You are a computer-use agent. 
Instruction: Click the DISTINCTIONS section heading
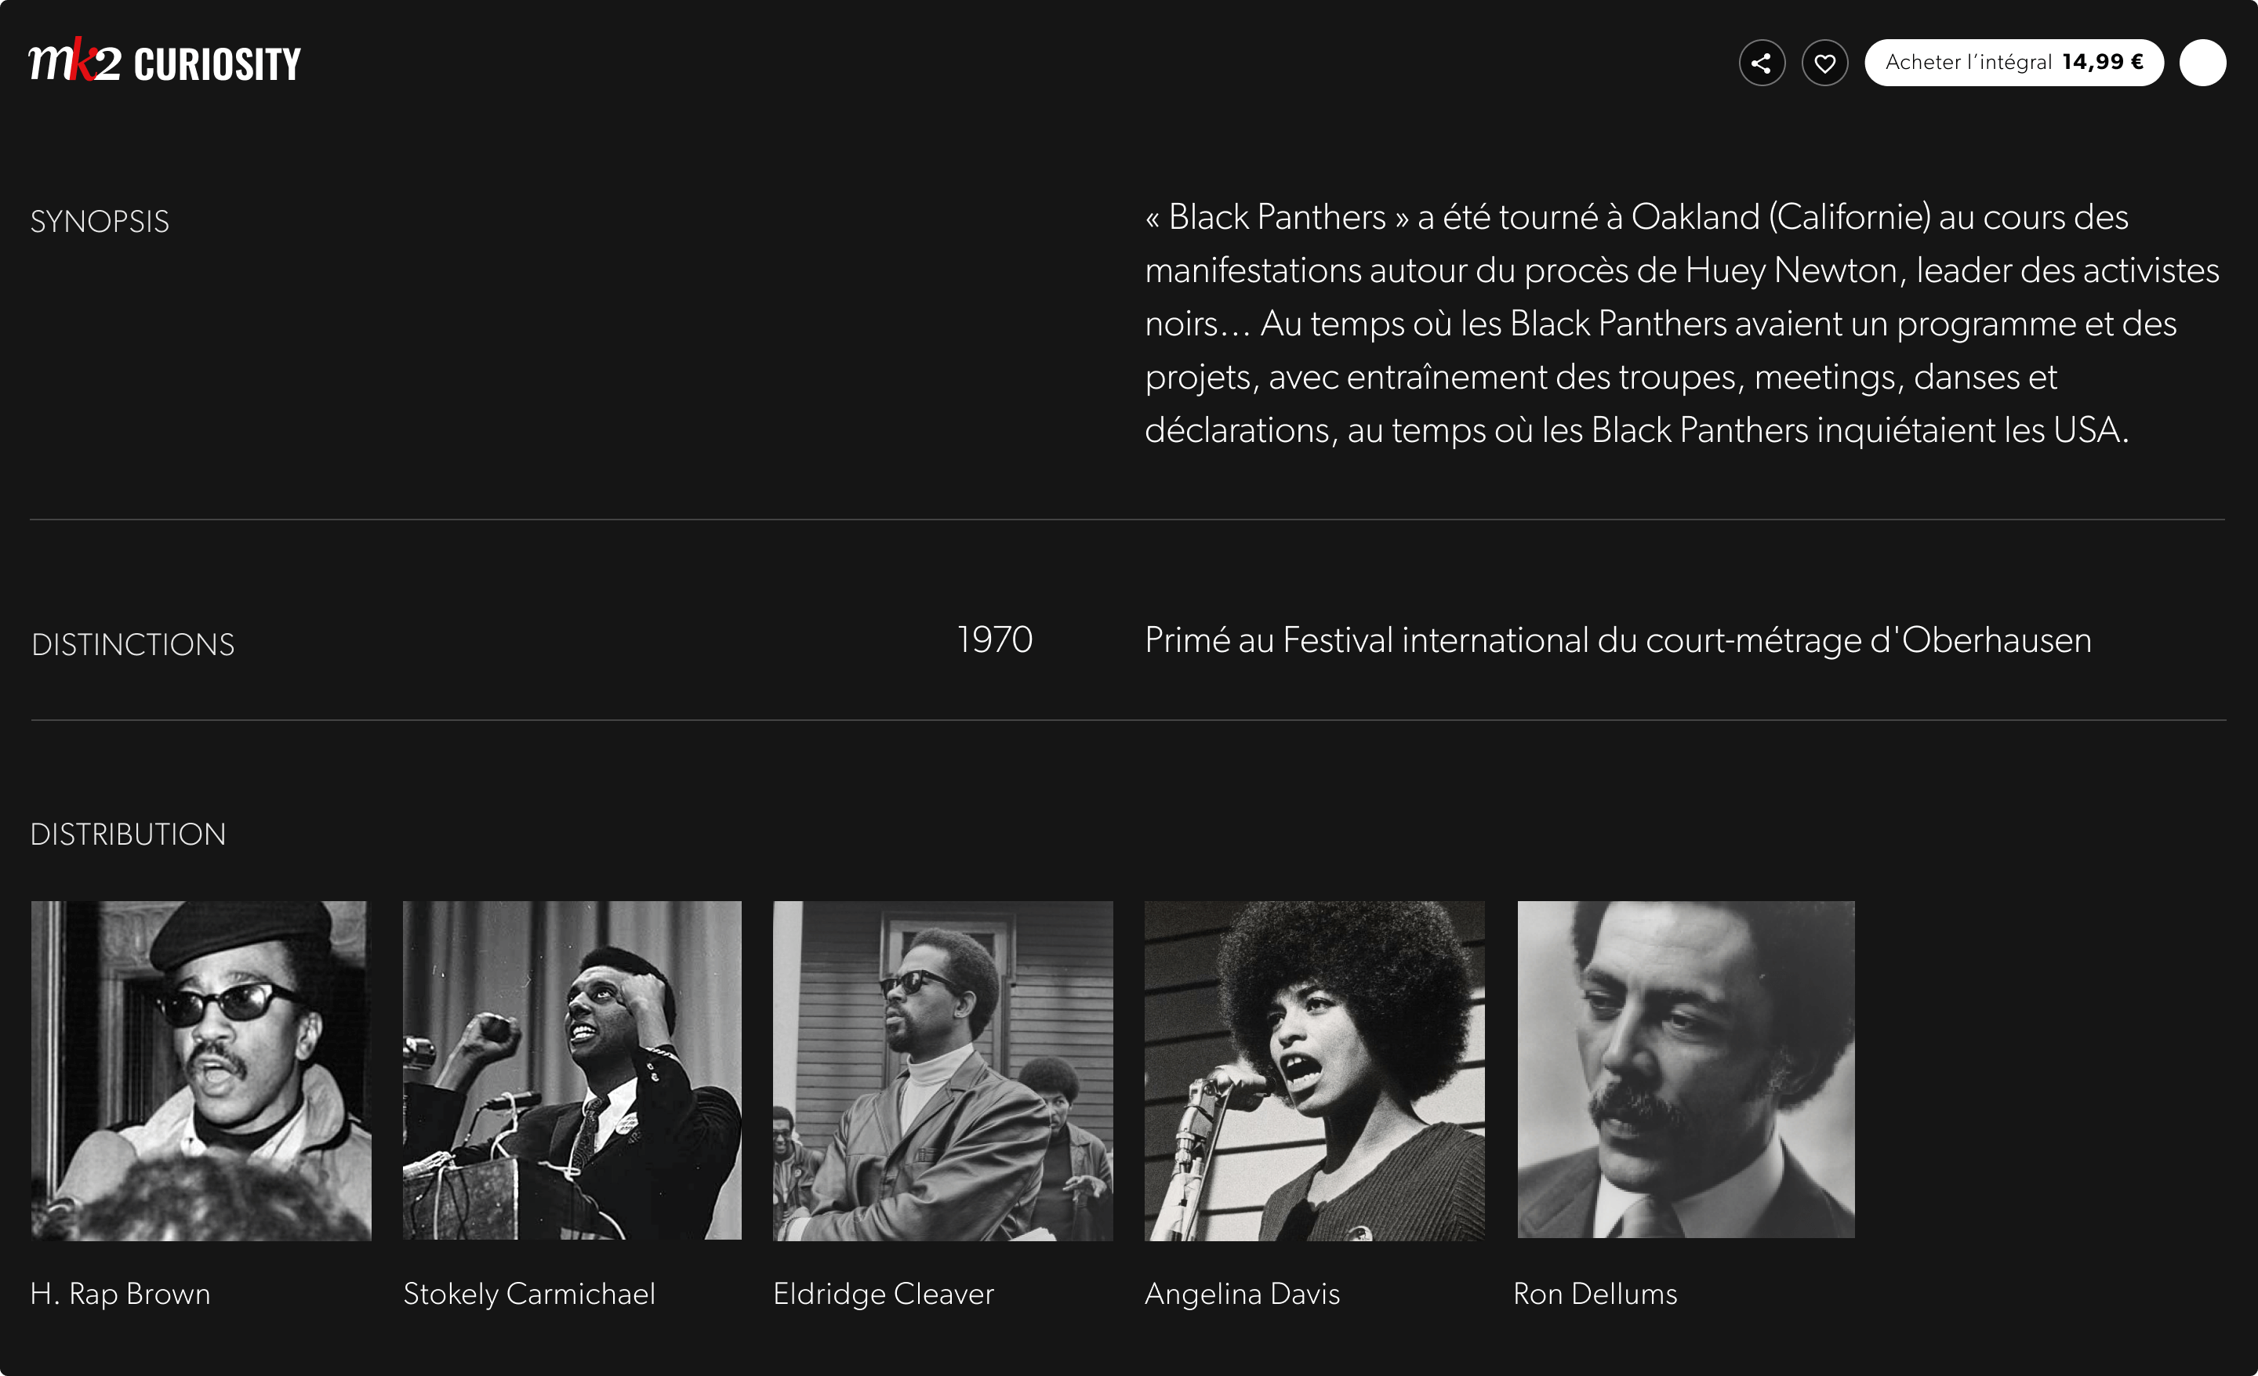pyautogui.click(x=133, y=645)
